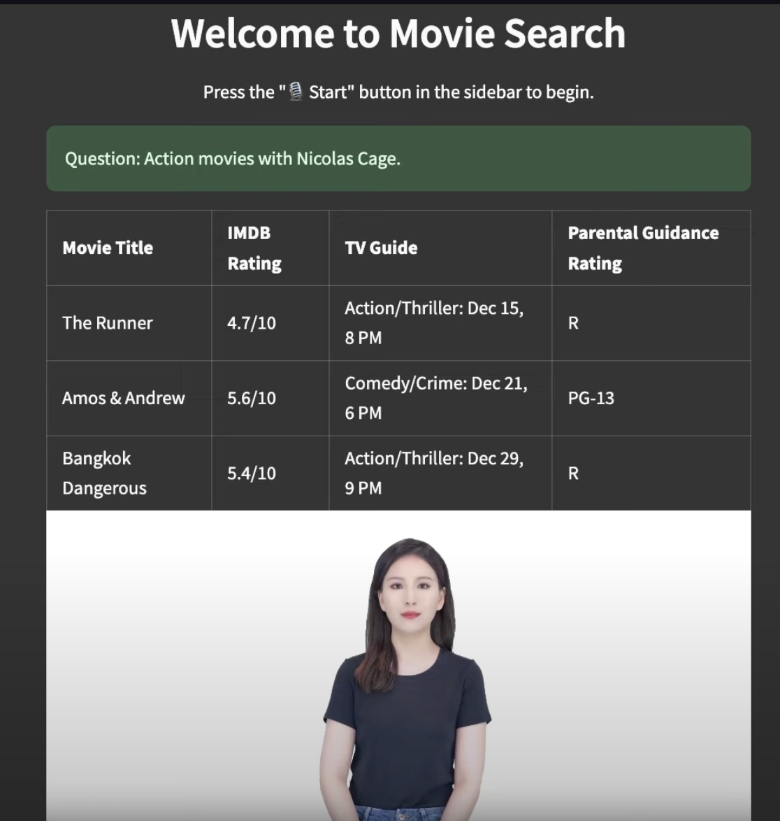Image resolution: width=780 pixels, height=821 pixels.
Task: Select the green Nicolas Cage question box
Action: point(398,158)
